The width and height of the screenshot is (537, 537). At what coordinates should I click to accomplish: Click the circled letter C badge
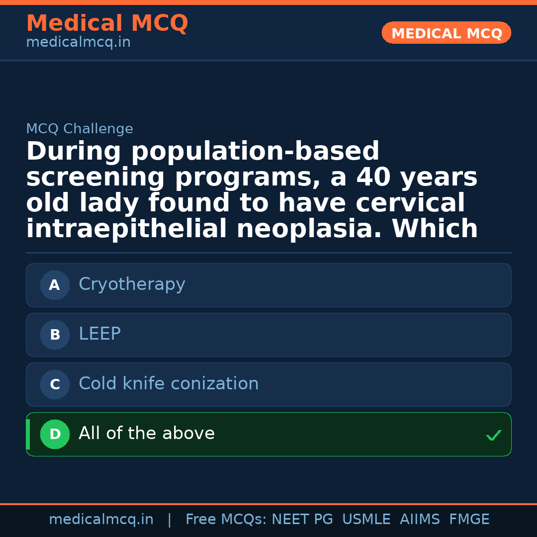[55, 384]
